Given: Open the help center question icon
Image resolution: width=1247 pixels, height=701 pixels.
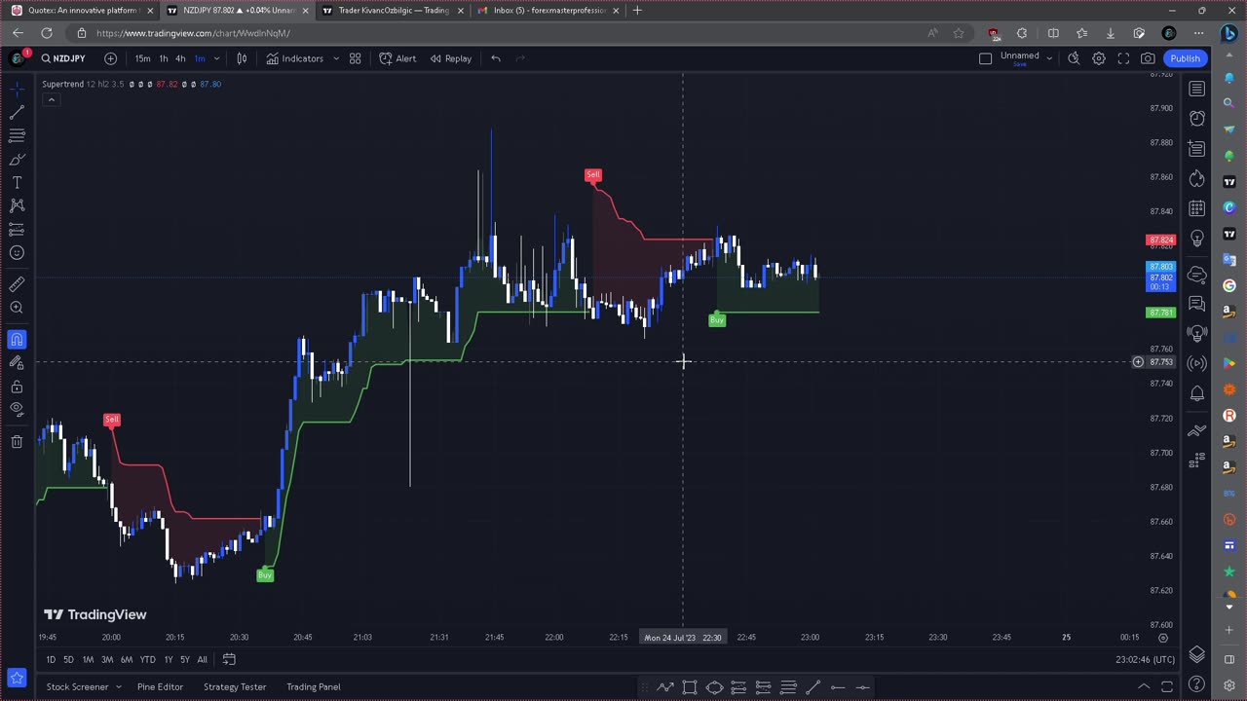Looking at the screenshot, I should 1197,685.
